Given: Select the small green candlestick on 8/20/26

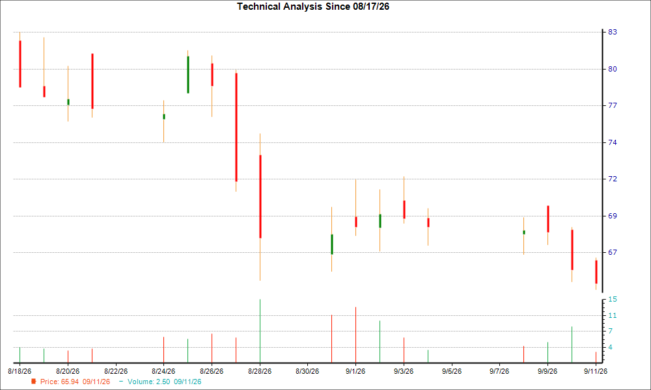Looking at the screenshot, I should coord(68,102).
